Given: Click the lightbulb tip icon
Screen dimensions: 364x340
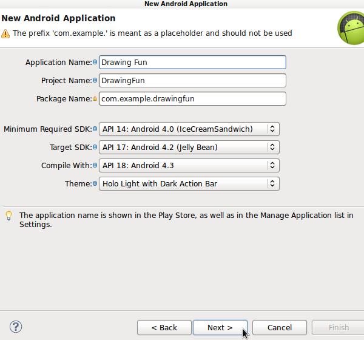Looking at the screenshot, I should 8,216.
